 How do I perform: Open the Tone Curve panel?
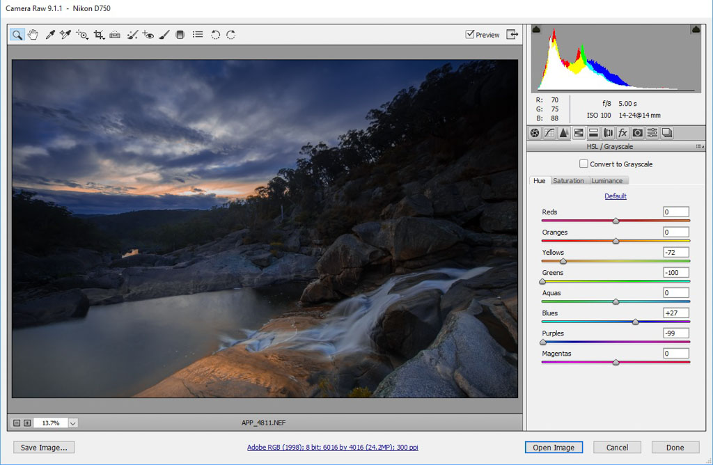click(x=549, y=133)
